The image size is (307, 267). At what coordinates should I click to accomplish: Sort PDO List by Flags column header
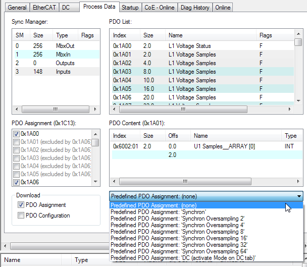point(275,35)
